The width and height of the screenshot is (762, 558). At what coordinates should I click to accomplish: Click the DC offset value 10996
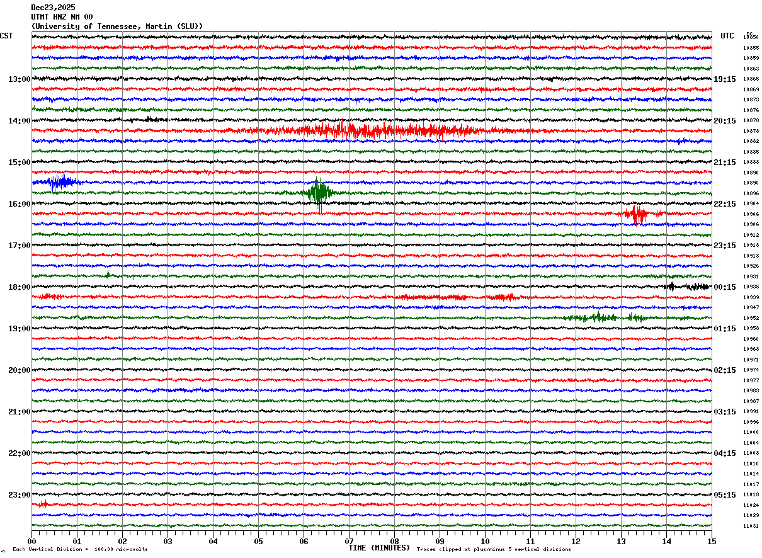751,422
